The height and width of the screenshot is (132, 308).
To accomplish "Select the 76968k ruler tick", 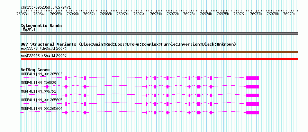I will (x=106, y=14).
